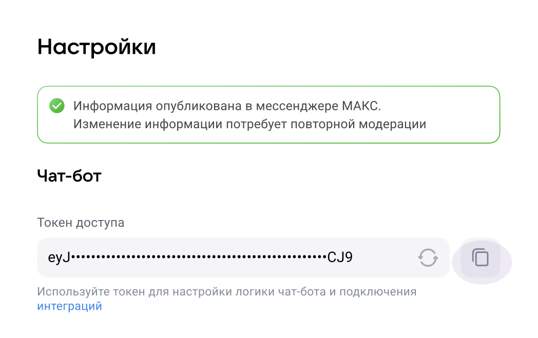
Task: Copy the access token to clipboard
Action: [x=481, y=257]
